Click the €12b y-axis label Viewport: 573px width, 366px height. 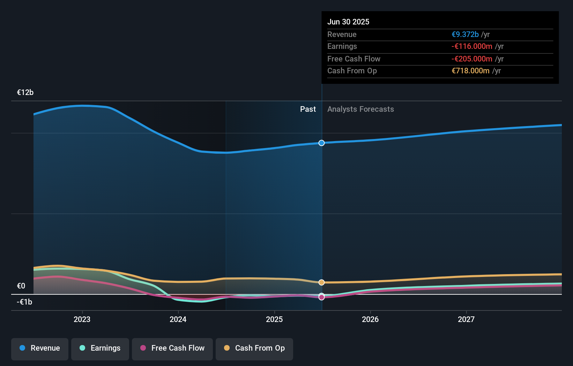tap(25, 92)
